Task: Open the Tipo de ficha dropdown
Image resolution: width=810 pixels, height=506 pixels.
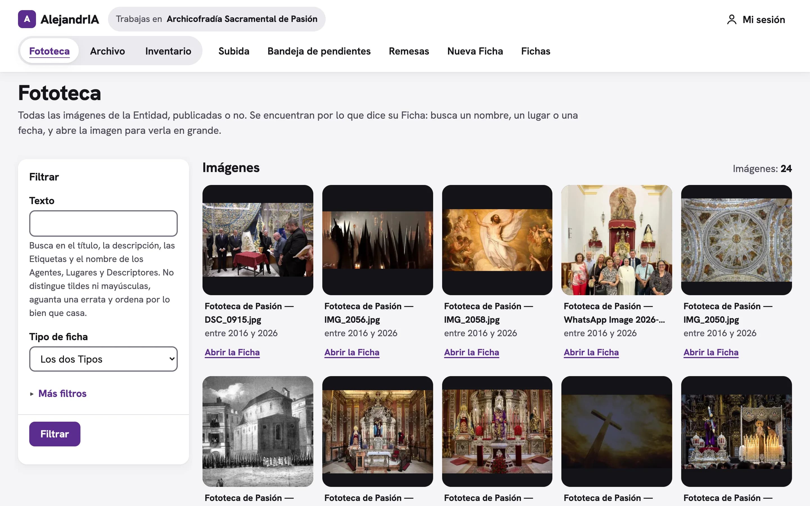Action: [103, 359]
